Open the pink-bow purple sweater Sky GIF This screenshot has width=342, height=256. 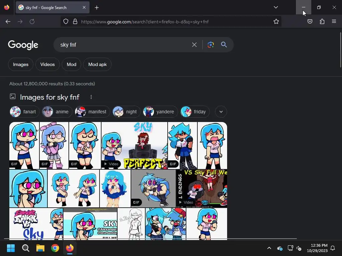(54, 145)
